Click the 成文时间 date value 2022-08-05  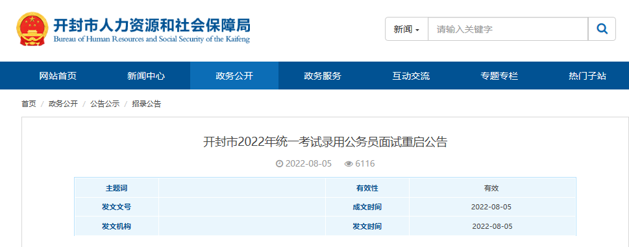491,207
